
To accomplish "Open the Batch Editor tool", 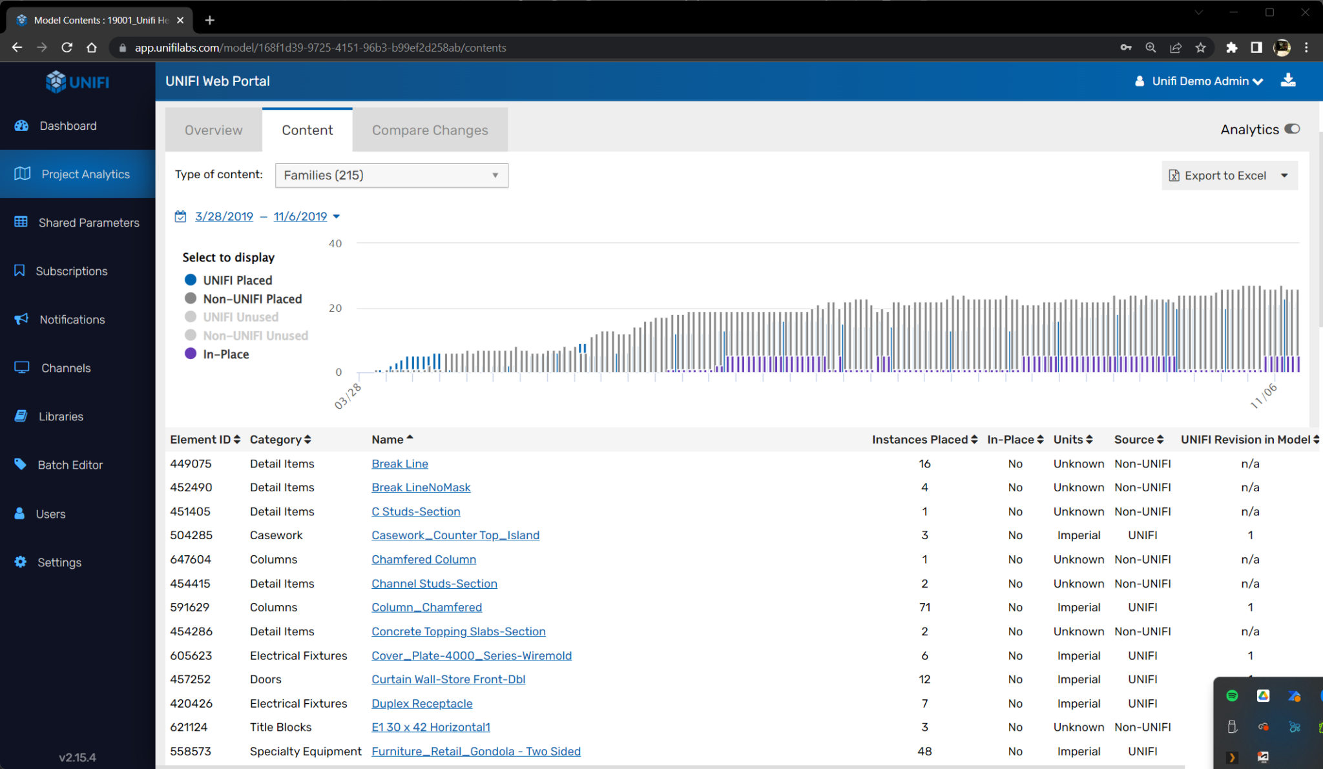I will (x=70, y=464).
